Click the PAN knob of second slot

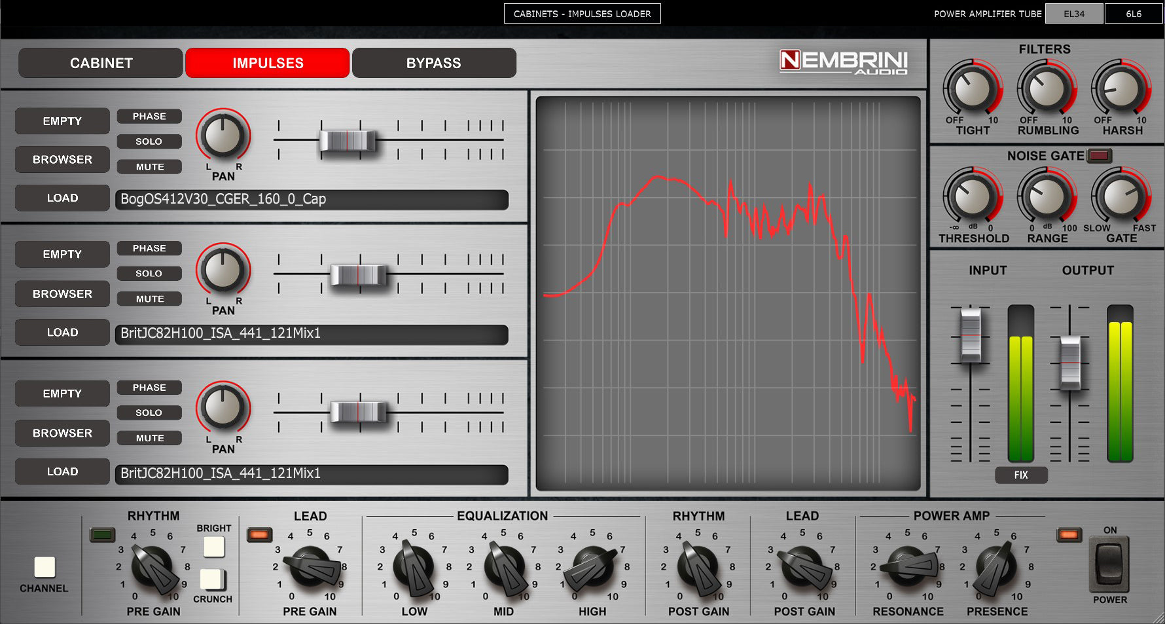point(223,270)
